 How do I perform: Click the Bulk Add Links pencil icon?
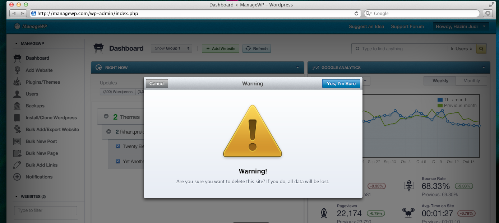[x=17, y=165]
